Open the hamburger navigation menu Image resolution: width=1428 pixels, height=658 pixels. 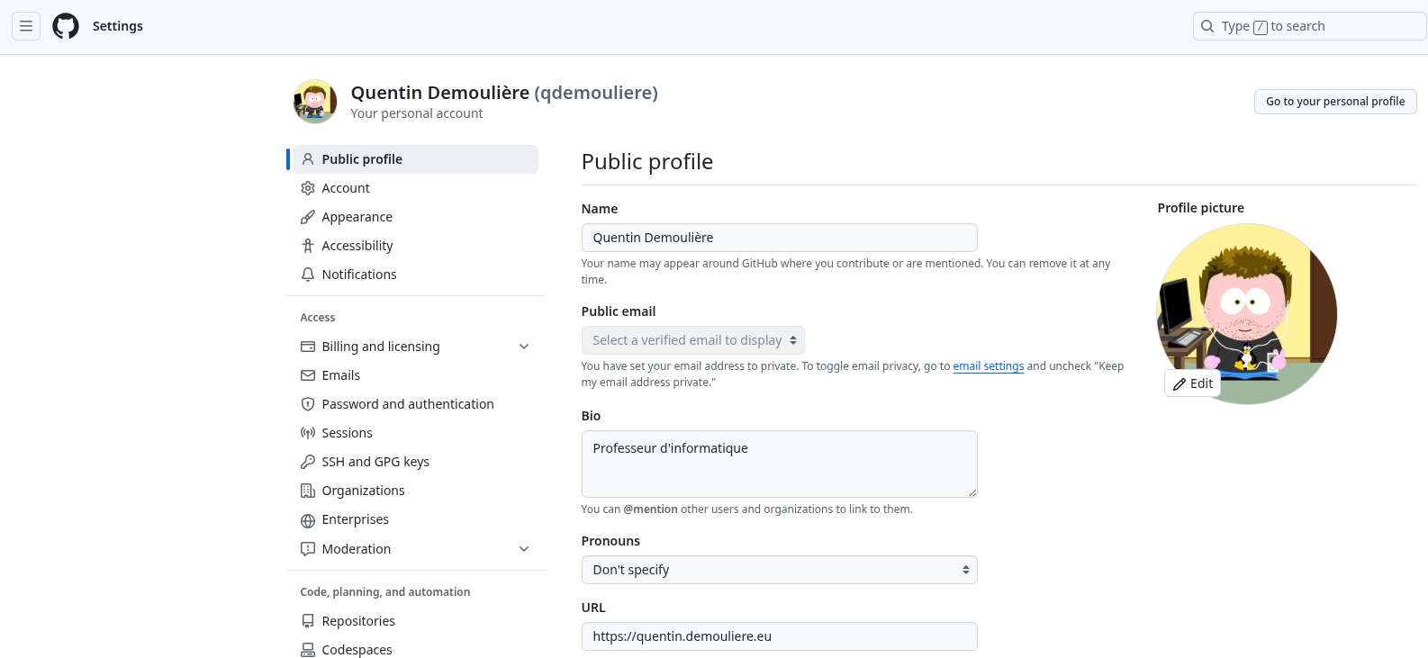(26, 26)
